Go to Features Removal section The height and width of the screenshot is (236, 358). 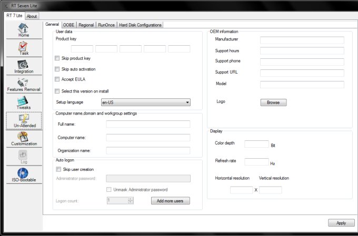tap(23, 85)
